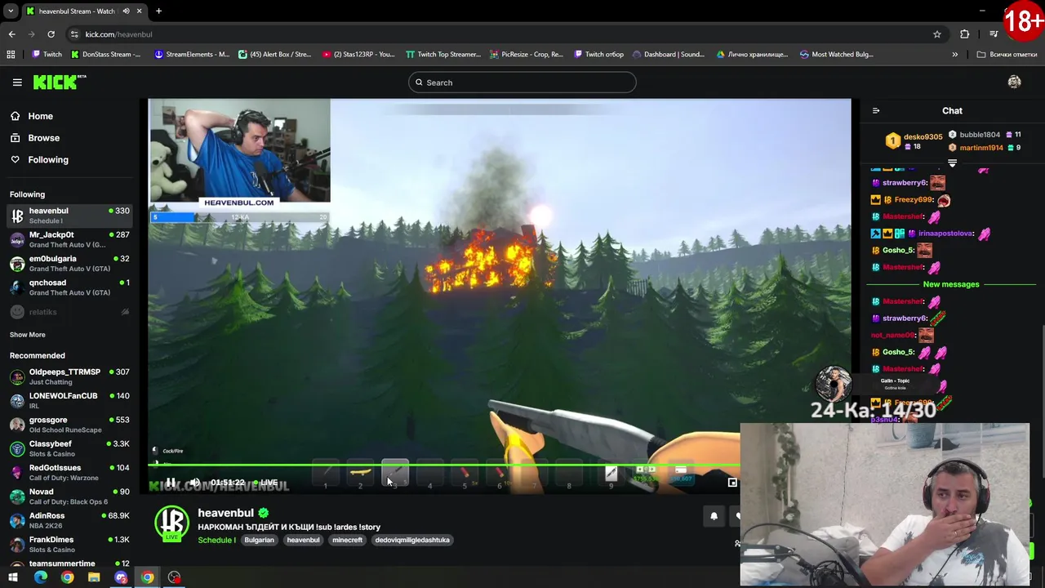This screenshot has height=588, width=1045.
Task: Open Novad recommended channel
Action: coord(69,497)
